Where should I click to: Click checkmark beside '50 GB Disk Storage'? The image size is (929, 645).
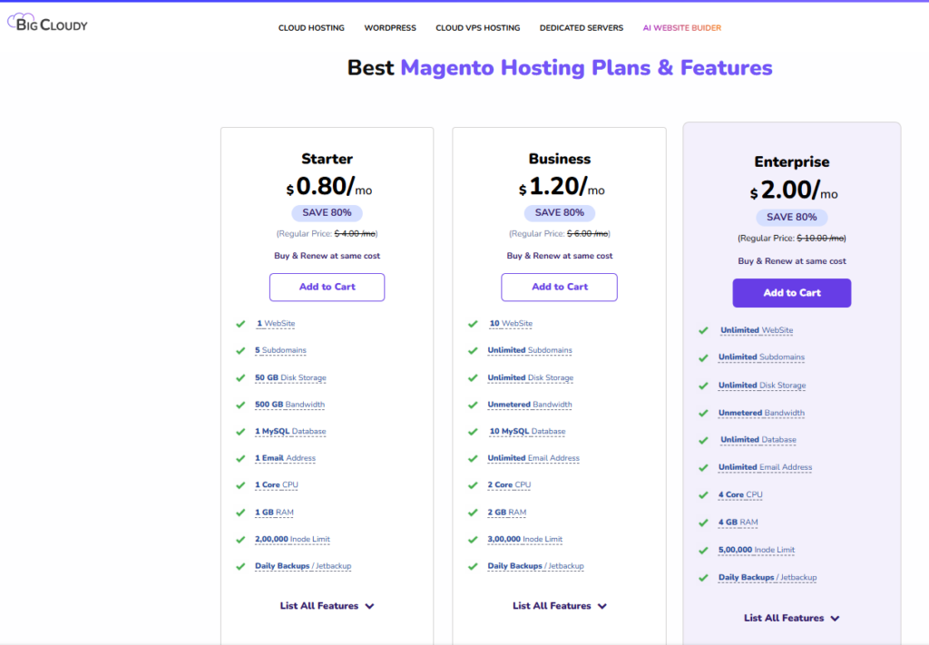coord(240,378)
